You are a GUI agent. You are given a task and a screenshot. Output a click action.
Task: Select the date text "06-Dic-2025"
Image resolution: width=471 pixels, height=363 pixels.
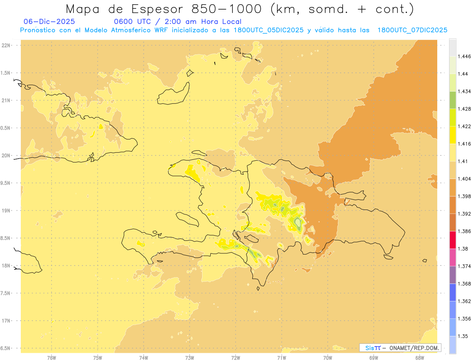49,22
